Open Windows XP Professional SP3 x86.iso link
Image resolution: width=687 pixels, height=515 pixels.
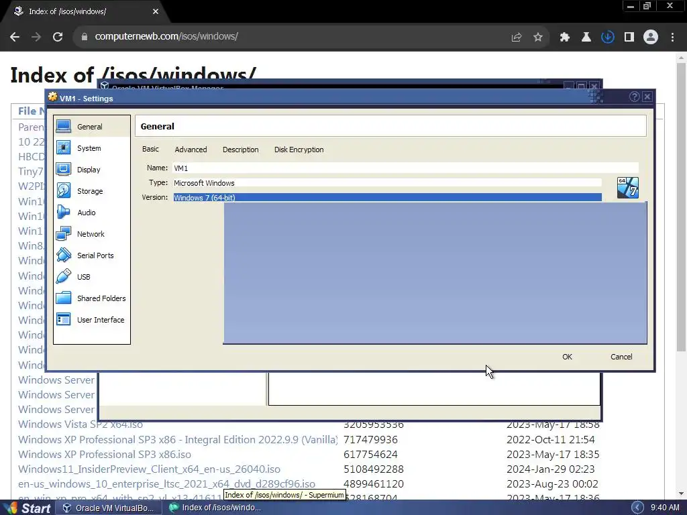[x=104, y=455]
